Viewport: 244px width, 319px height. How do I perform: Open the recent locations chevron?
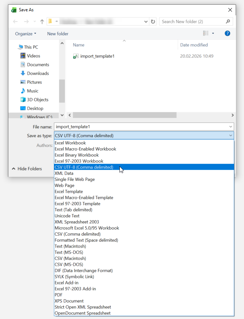pos(35,22)
